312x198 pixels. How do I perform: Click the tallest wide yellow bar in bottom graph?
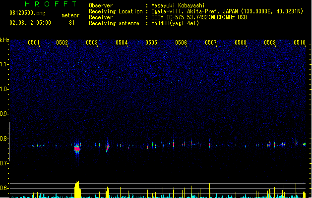77,189
